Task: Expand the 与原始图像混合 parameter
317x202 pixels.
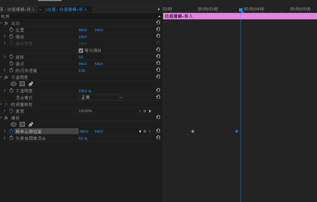Action: 5,138
